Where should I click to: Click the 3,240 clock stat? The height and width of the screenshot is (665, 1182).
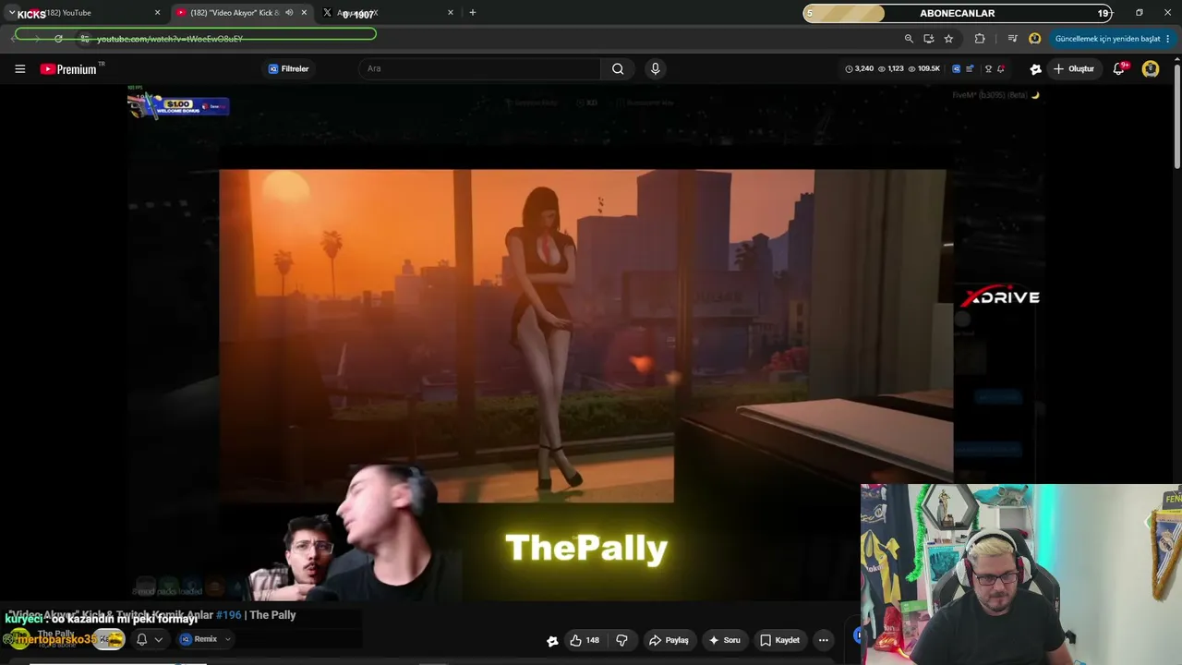[860, 68]
